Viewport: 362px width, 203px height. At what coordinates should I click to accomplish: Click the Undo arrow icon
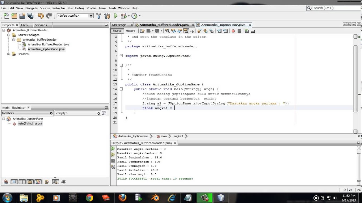point(41,16)
